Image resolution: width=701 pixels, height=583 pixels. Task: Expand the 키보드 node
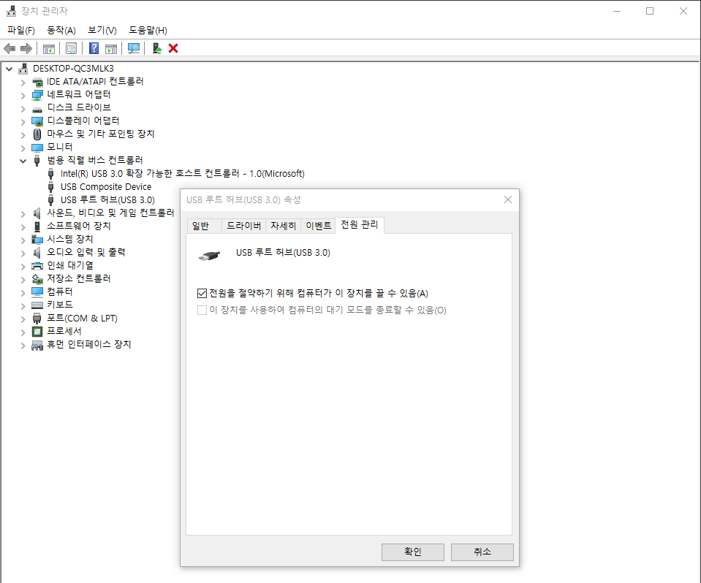23,306
